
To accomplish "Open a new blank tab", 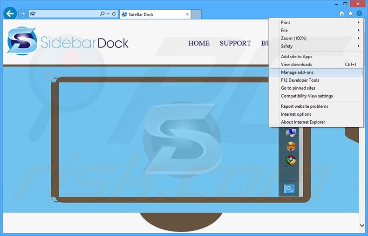I will click(x=196, y=14).
